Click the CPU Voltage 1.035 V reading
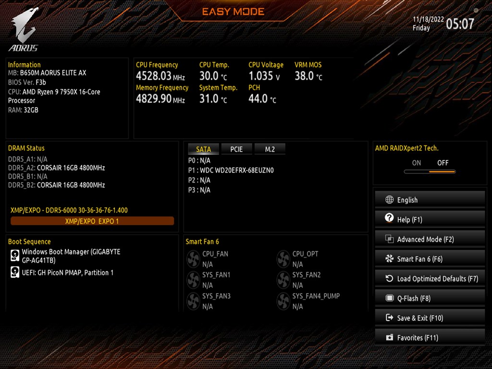Viewport: 492px width, 369px height. pyautogui.click(x=264, y=76)
